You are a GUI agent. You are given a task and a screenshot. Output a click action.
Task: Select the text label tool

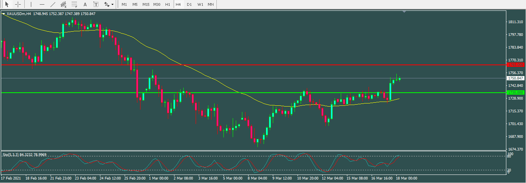point(96,5)
